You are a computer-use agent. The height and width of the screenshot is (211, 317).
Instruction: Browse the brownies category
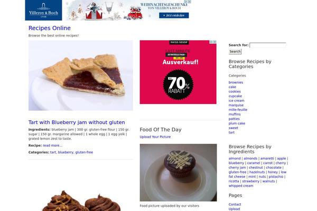[236, 82]
